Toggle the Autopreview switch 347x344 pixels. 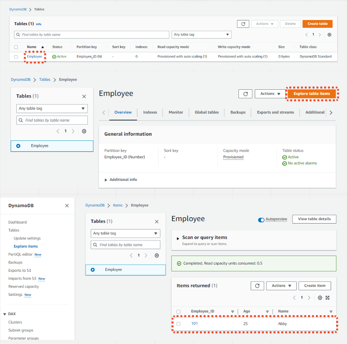261,220
